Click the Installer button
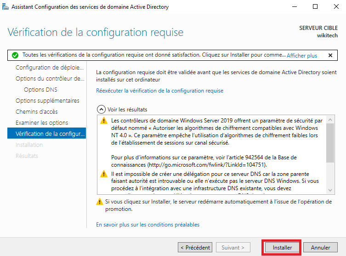The height and width of the screenshot is (256, 346). tap(282, 247)
